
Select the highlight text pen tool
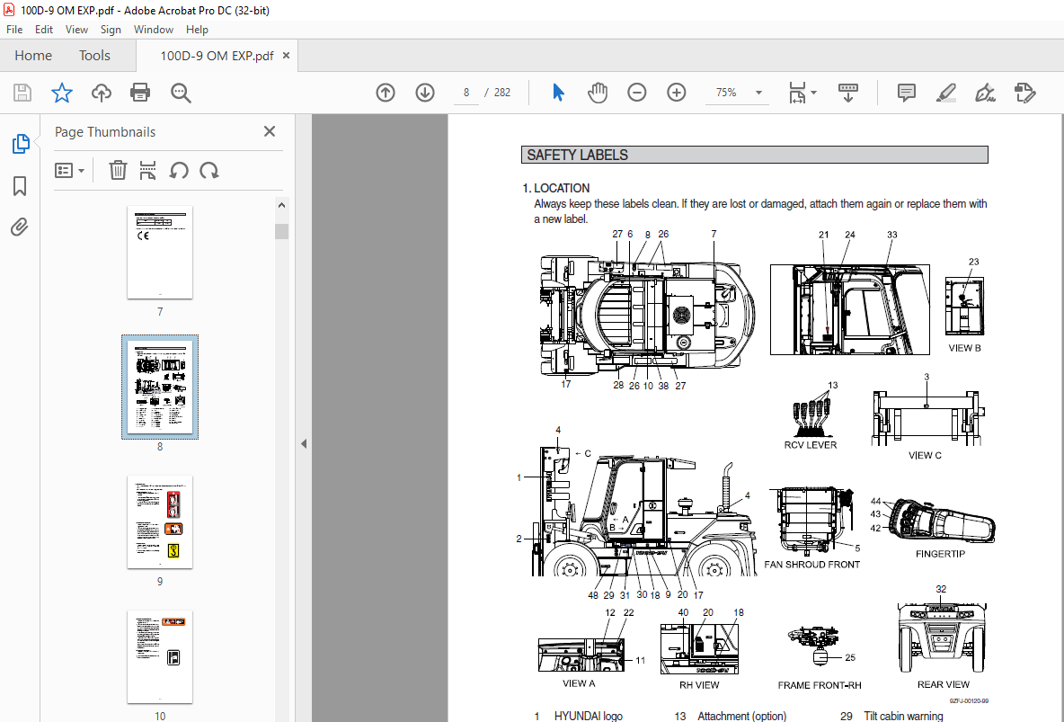pos(946,93)
